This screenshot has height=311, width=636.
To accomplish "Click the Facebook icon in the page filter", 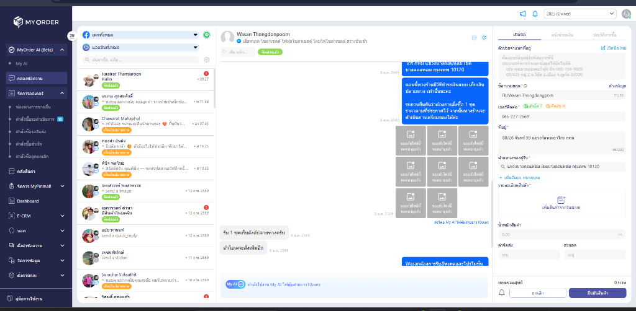I will [86, 35].
